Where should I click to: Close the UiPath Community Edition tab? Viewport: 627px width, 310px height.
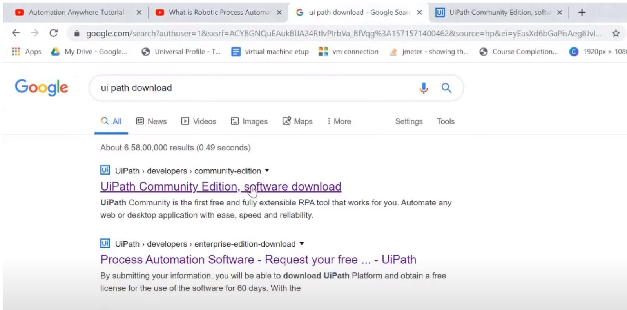pos(560,13)
